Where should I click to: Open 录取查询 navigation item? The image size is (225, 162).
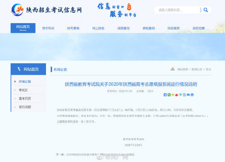click(x=148, y=28)
